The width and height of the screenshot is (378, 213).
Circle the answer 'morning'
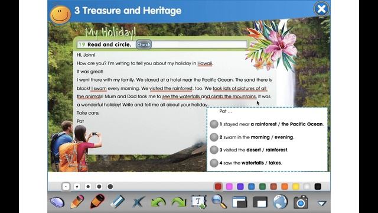260,137
